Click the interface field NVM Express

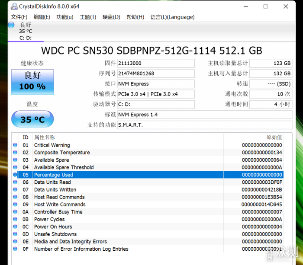coord(156,84)
